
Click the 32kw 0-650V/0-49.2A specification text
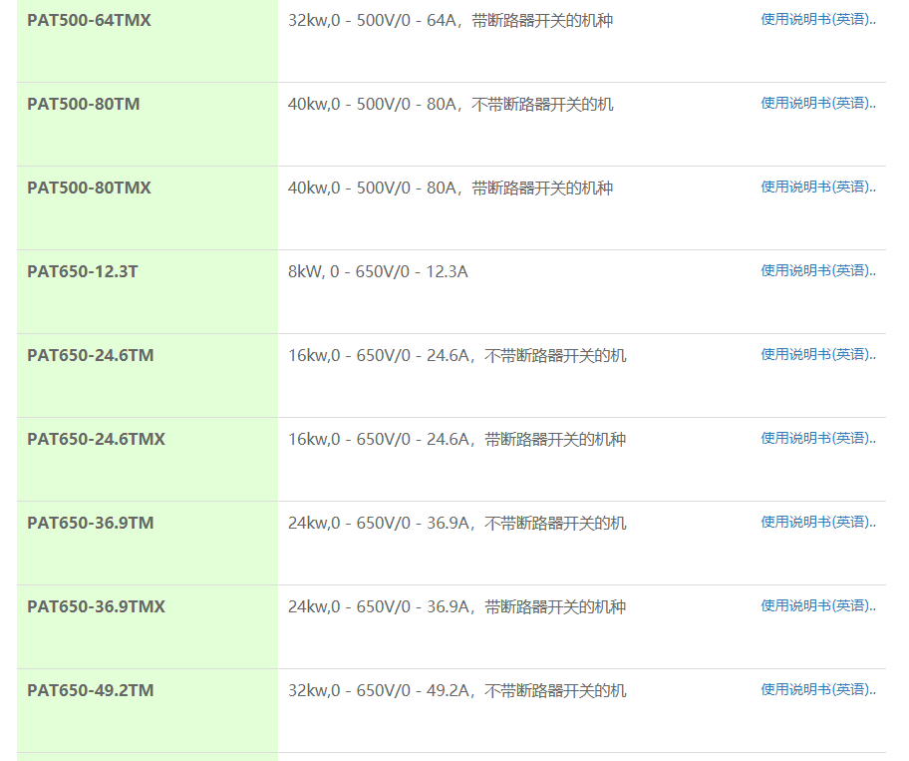pyautogui.click(x=456, y=691)
